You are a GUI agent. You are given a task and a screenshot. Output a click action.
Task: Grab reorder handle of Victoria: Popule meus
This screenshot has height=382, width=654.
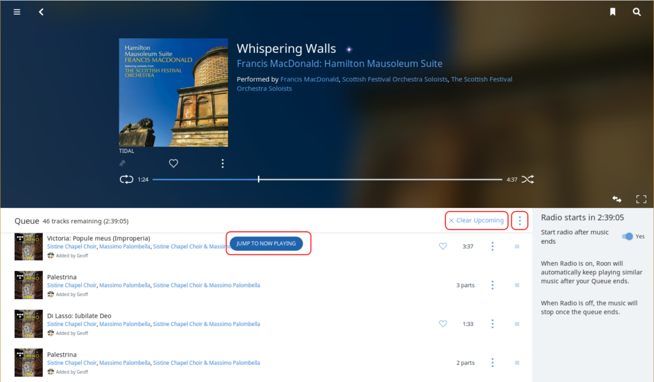tap(517, 247)
